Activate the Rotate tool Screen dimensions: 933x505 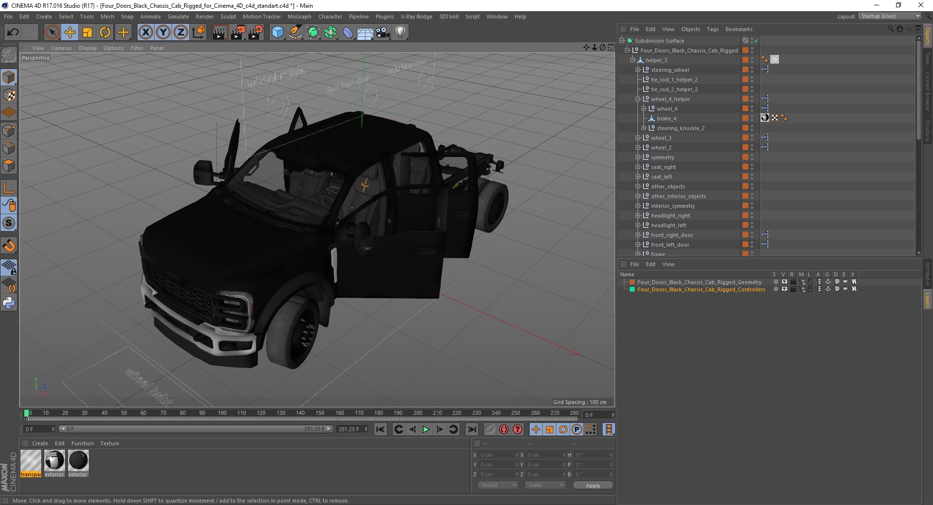pos(105,33)
